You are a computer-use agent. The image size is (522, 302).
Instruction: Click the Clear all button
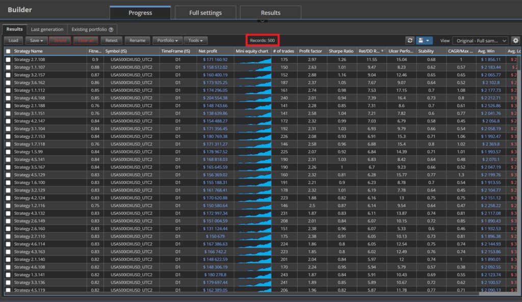[85, 40]
